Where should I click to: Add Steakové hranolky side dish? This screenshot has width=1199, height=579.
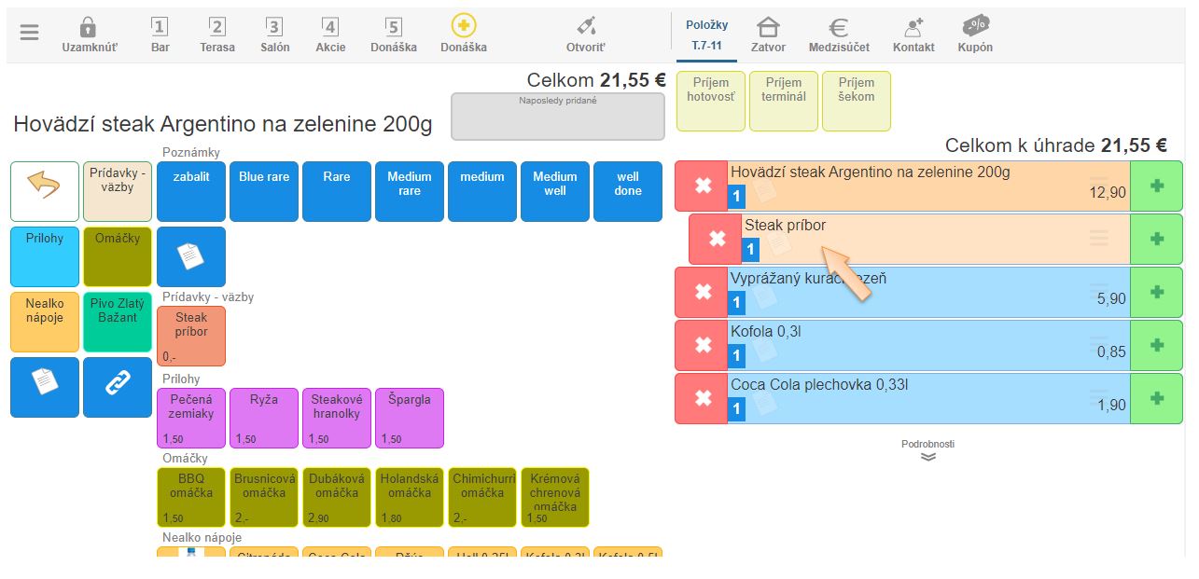[336, 418]
